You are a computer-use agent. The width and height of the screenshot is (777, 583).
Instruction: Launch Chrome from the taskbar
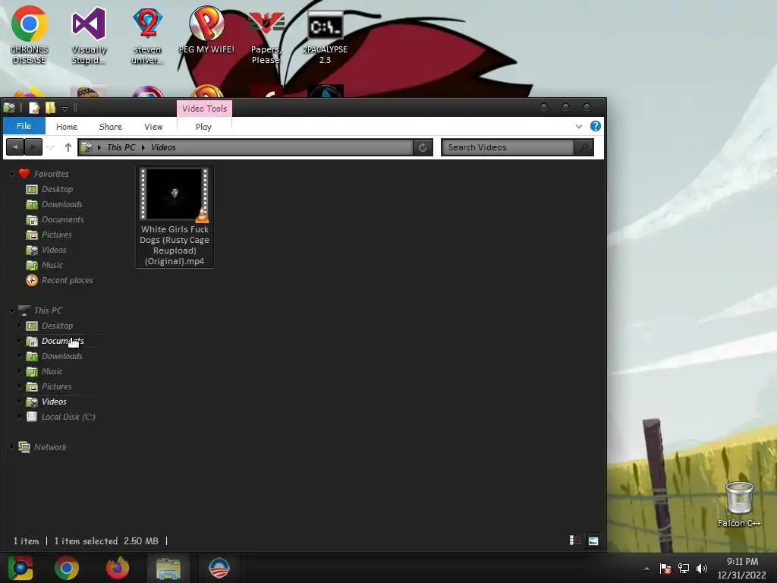coord(67,568)
